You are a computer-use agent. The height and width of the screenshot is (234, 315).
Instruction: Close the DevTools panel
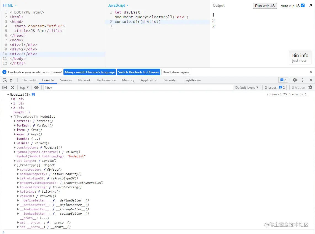(311, 80)
